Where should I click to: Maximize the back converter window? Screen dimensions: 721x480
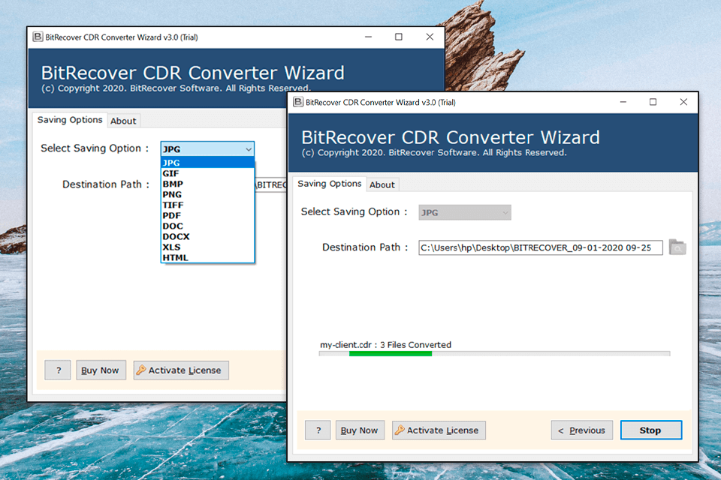[x=399, y=37]
